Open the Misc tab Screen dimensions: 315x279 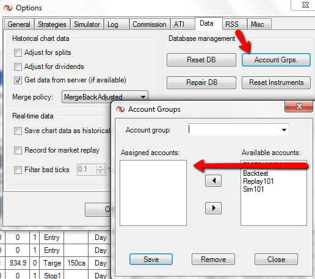pos(259,24)
